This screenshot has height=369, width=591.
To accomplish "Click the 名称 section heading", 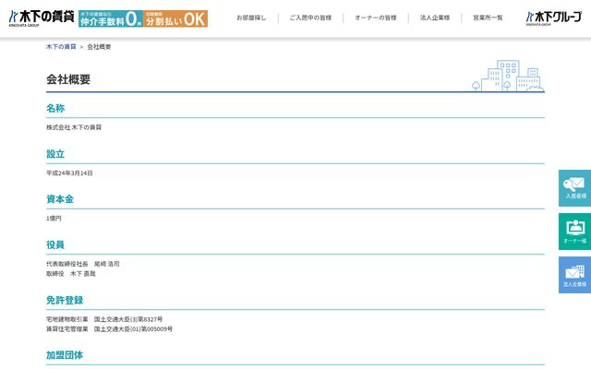I will coord(55,109).
